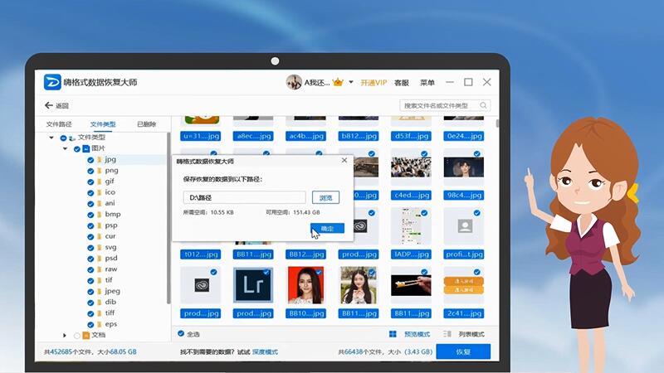Click the 文档 folder icon
This screenshot has width=664, height=373.
pyautogui.click(x=86, y=336)
